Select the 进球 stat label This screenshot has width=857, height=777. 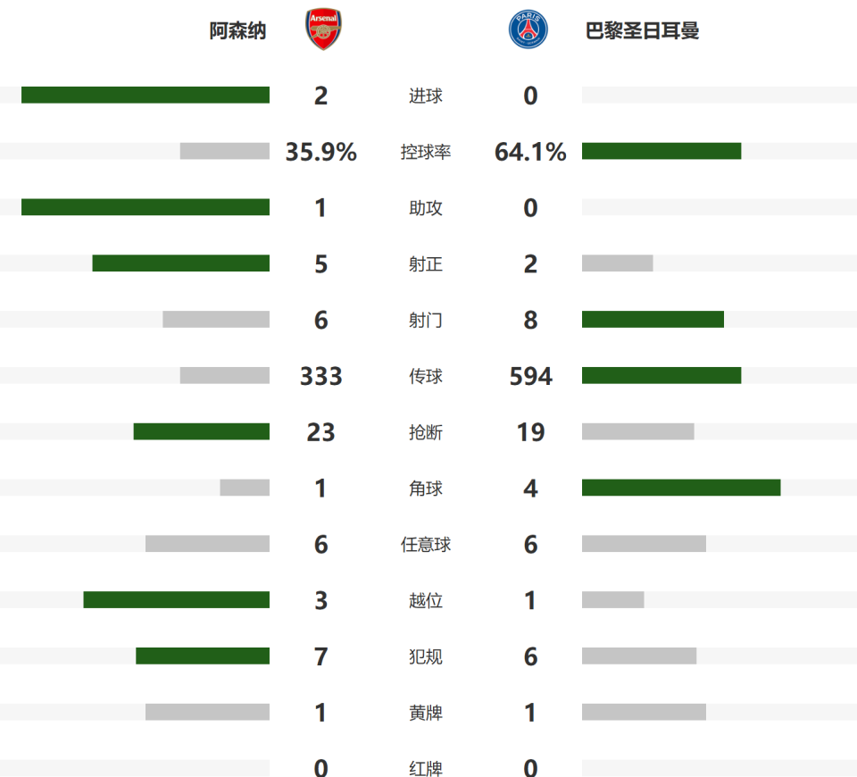coord(425,96)
